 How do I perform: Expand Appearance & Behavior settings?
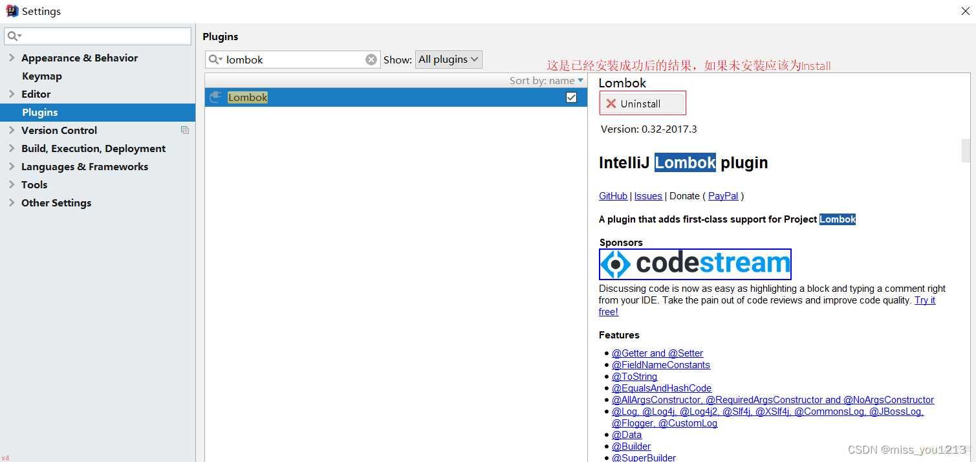pos(12,58)
